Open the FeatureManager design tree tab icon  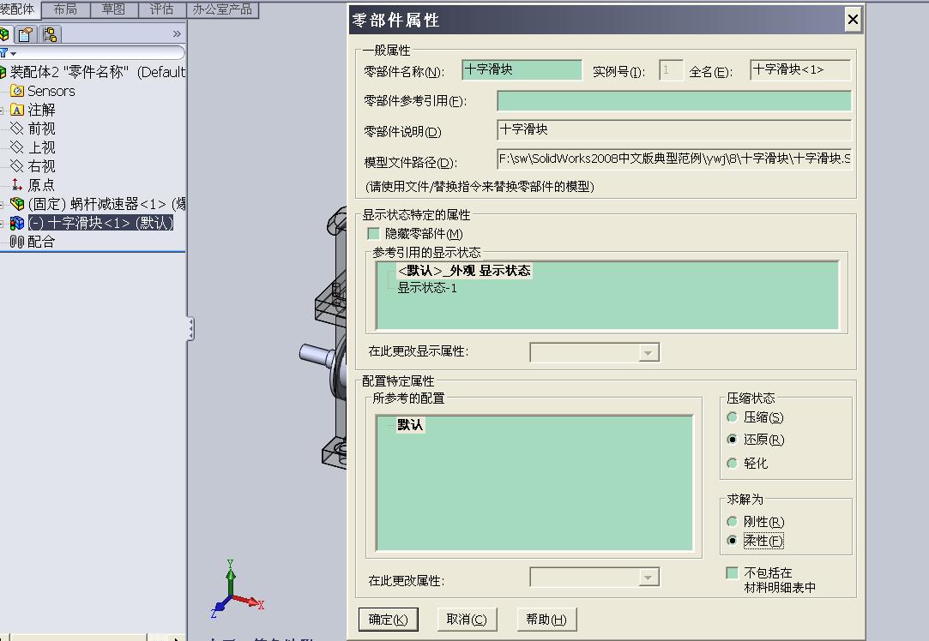pos(3,34)
